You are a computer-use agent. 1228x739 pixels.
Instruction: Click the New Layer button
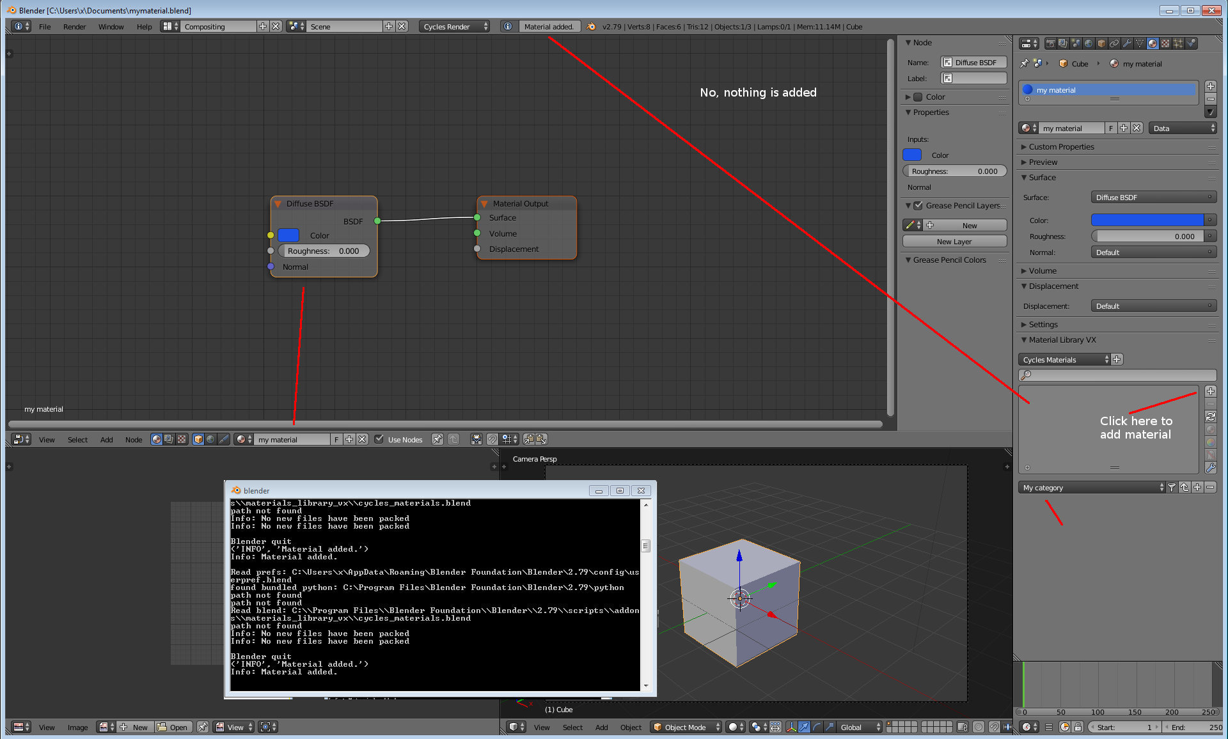click(x=954, y=241)
